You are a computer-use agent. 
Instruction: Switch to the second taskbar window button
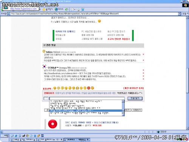click(x=50, y=140)
